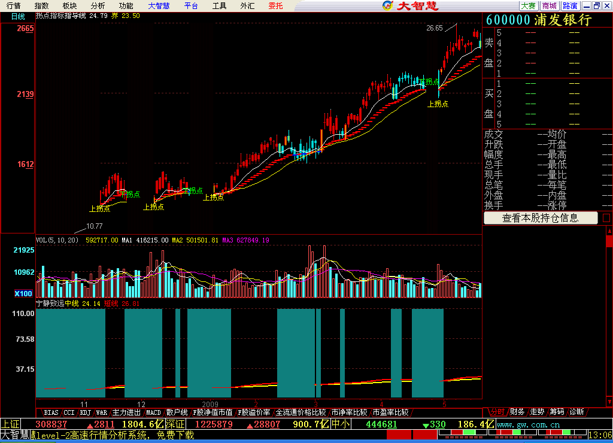Click the 26.65 high price marker

[435, 28]
